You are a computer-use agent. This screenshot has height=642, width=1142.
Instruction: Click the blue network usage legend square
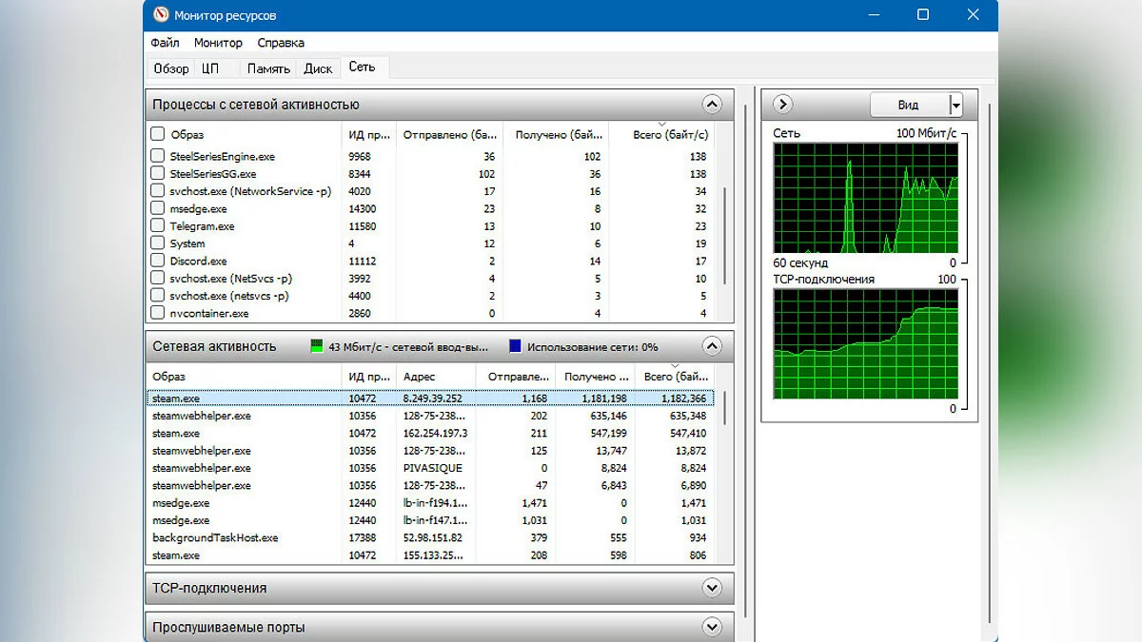coord(515,347)
